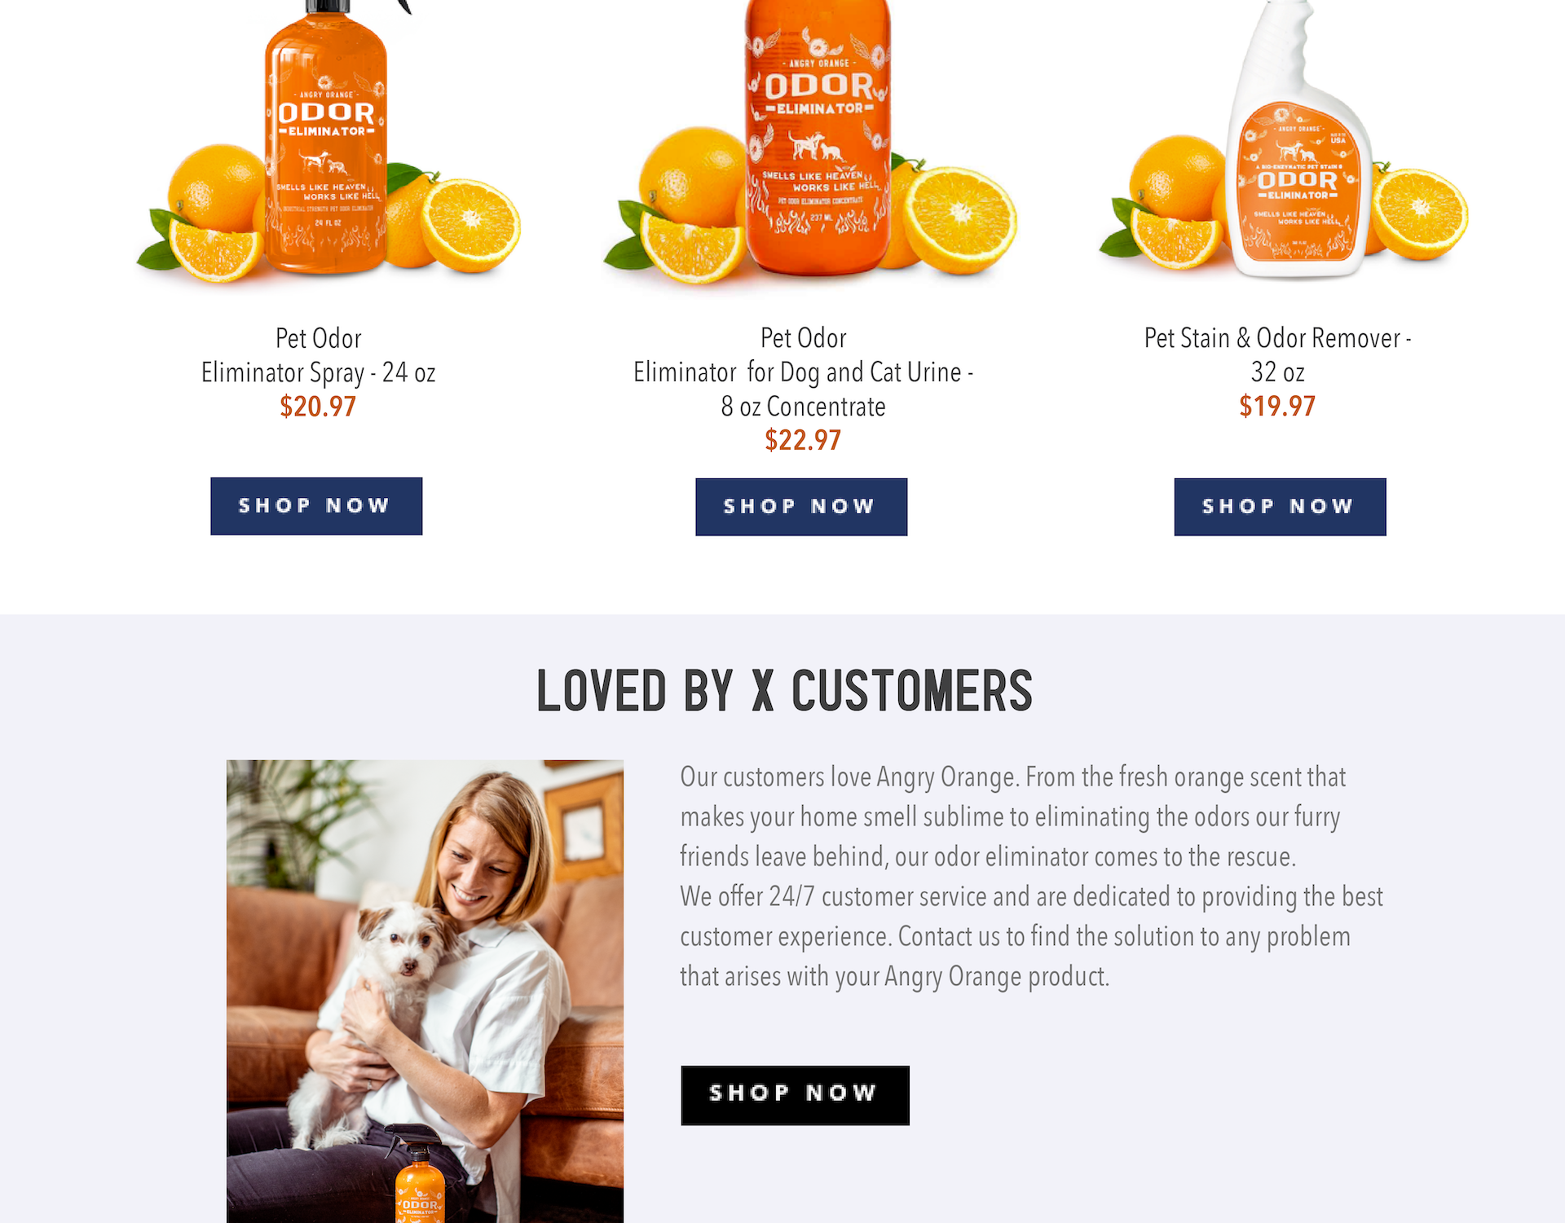Click Shop Now under 24 oz Spray
The width and height of the screenshot is (1565, 1223).
click(x=316, y=506)
